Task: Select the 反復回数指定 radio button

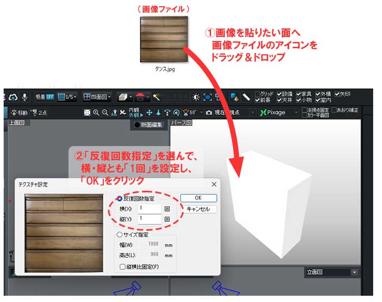Action: (119, 199)
